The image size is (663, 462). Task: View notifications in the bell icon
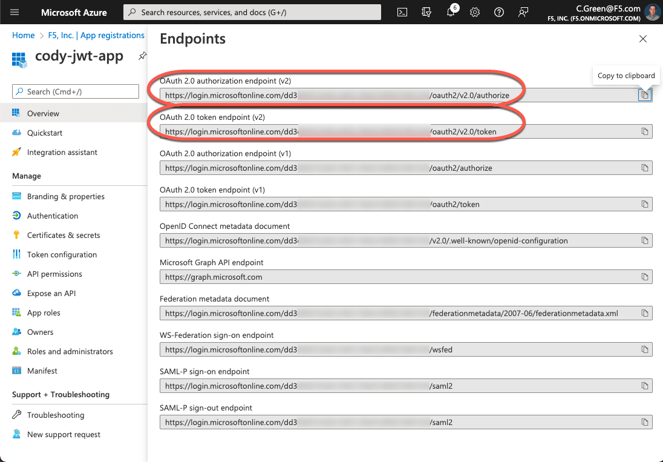pyautogui.click(x=451, y=12)
